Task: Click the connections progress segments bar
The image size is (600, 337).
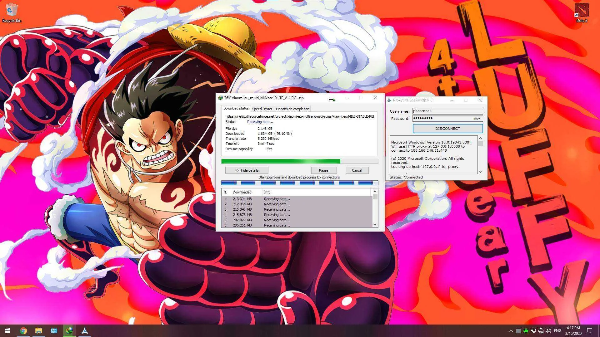Action: (x=299, y=183)
